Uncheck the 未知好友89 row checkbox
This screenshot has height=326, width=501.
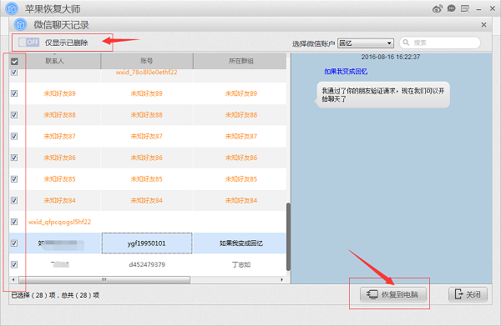[14, 93]
